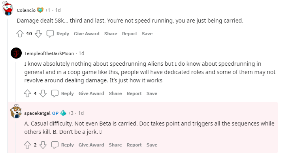Downvote spacekatgal's reply
The image size is (290, 156).
[43, 145]
